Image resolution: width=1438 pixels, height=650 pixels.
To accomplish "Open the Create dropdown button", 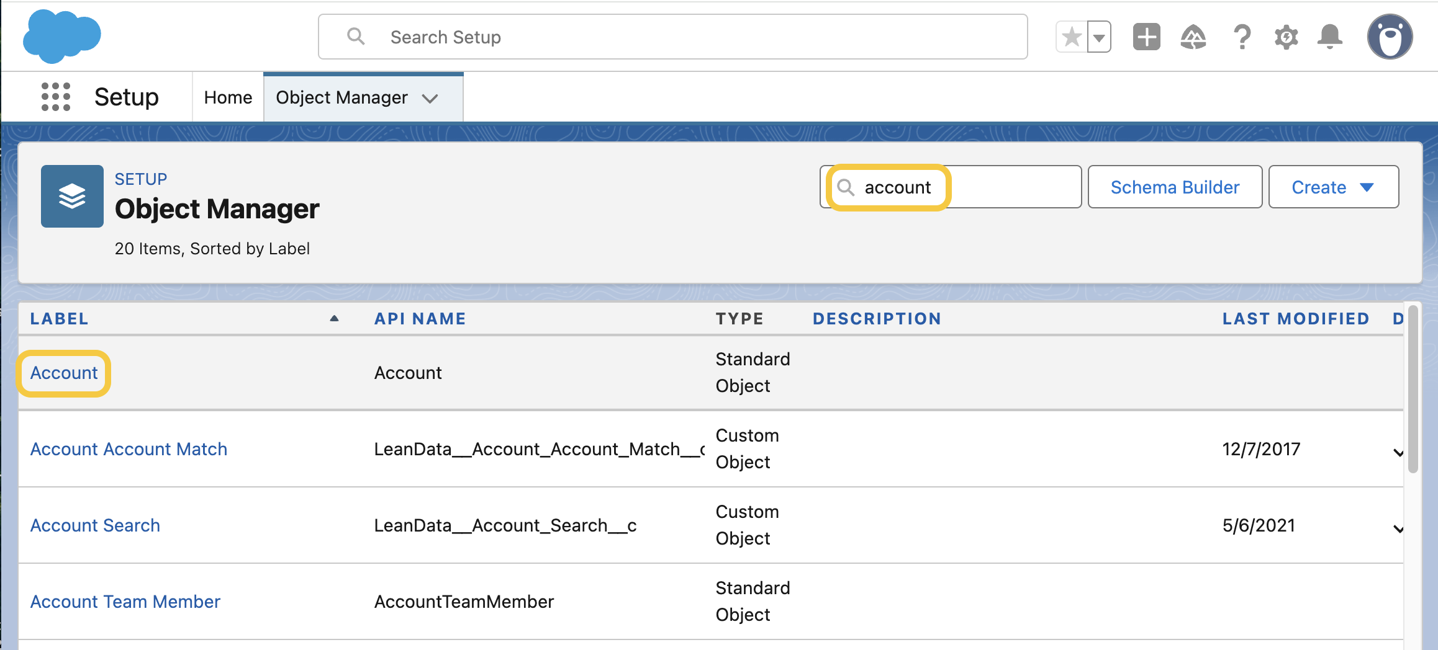I will (x=1333, y=187).
